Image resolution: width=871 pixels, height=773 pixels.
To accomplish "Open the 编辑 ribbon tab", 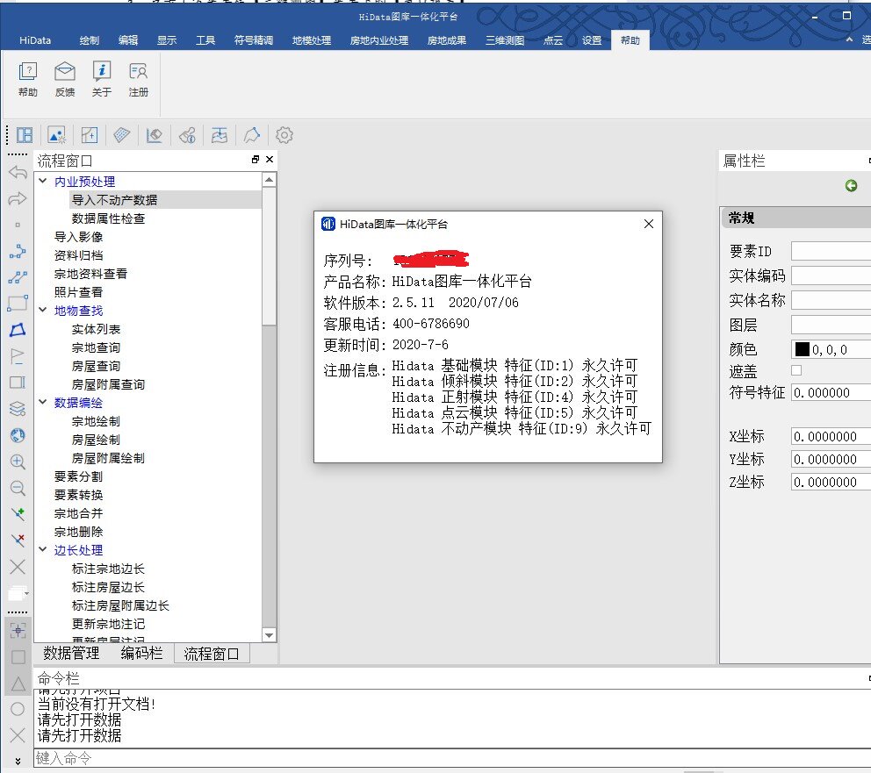I will pos(128,40).
